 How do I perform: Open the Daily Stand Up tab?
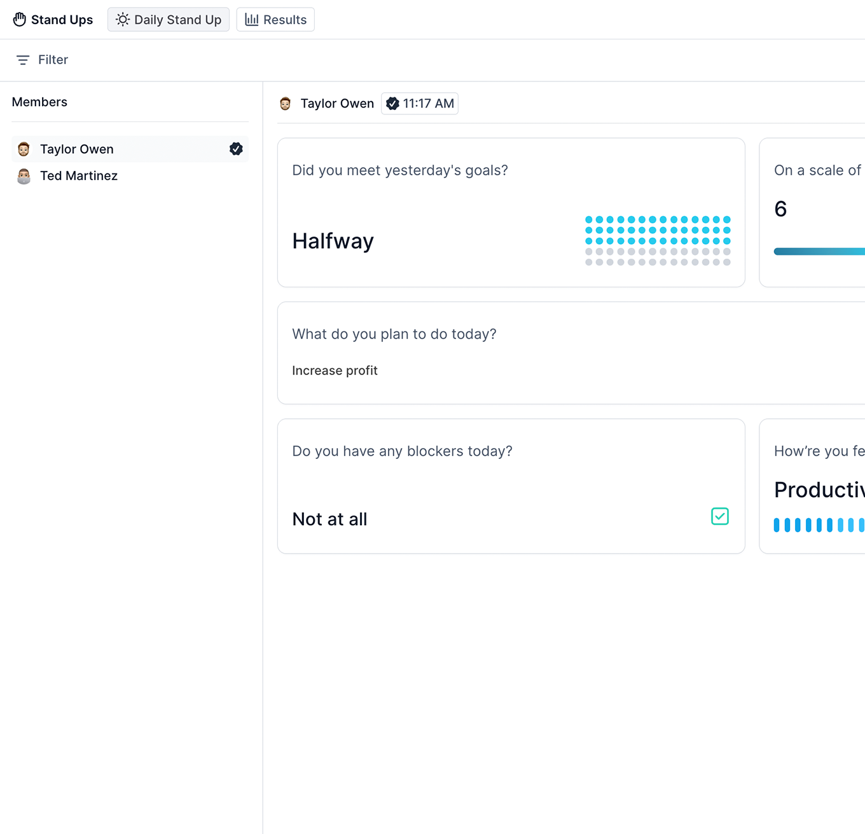click(x=169, y=20)
